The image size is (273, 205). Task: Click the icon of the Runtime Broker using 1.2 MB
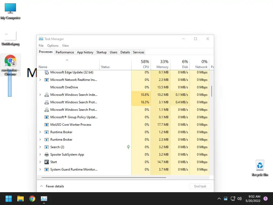tap(46, 132)
